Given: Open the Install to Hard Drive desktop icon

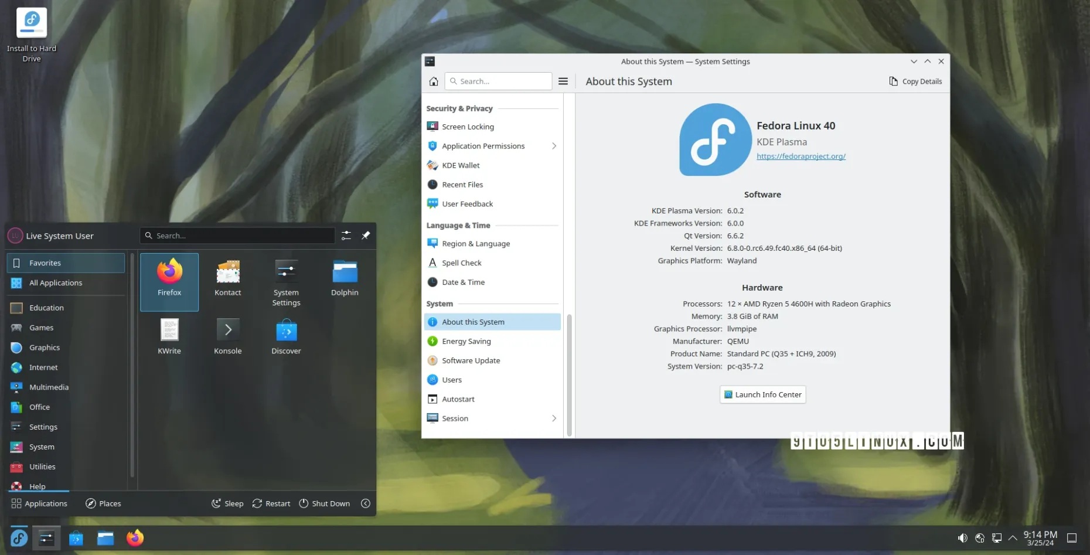Looking at the screenshot, I should coord(32,34).
